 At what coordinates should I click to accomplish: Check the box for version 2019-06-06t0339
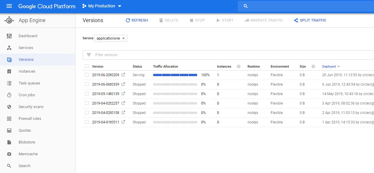tap(87, 84)
